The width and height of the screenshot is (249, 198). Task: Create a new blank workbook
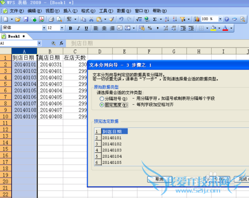click(6, 19)
